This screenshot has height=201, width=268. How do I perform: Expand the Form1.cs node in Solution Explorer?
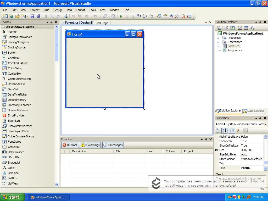coord(218,46)
